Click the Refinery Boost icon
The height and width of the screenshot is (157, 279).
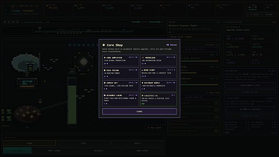pyautogui.click(x=142, y=83)
